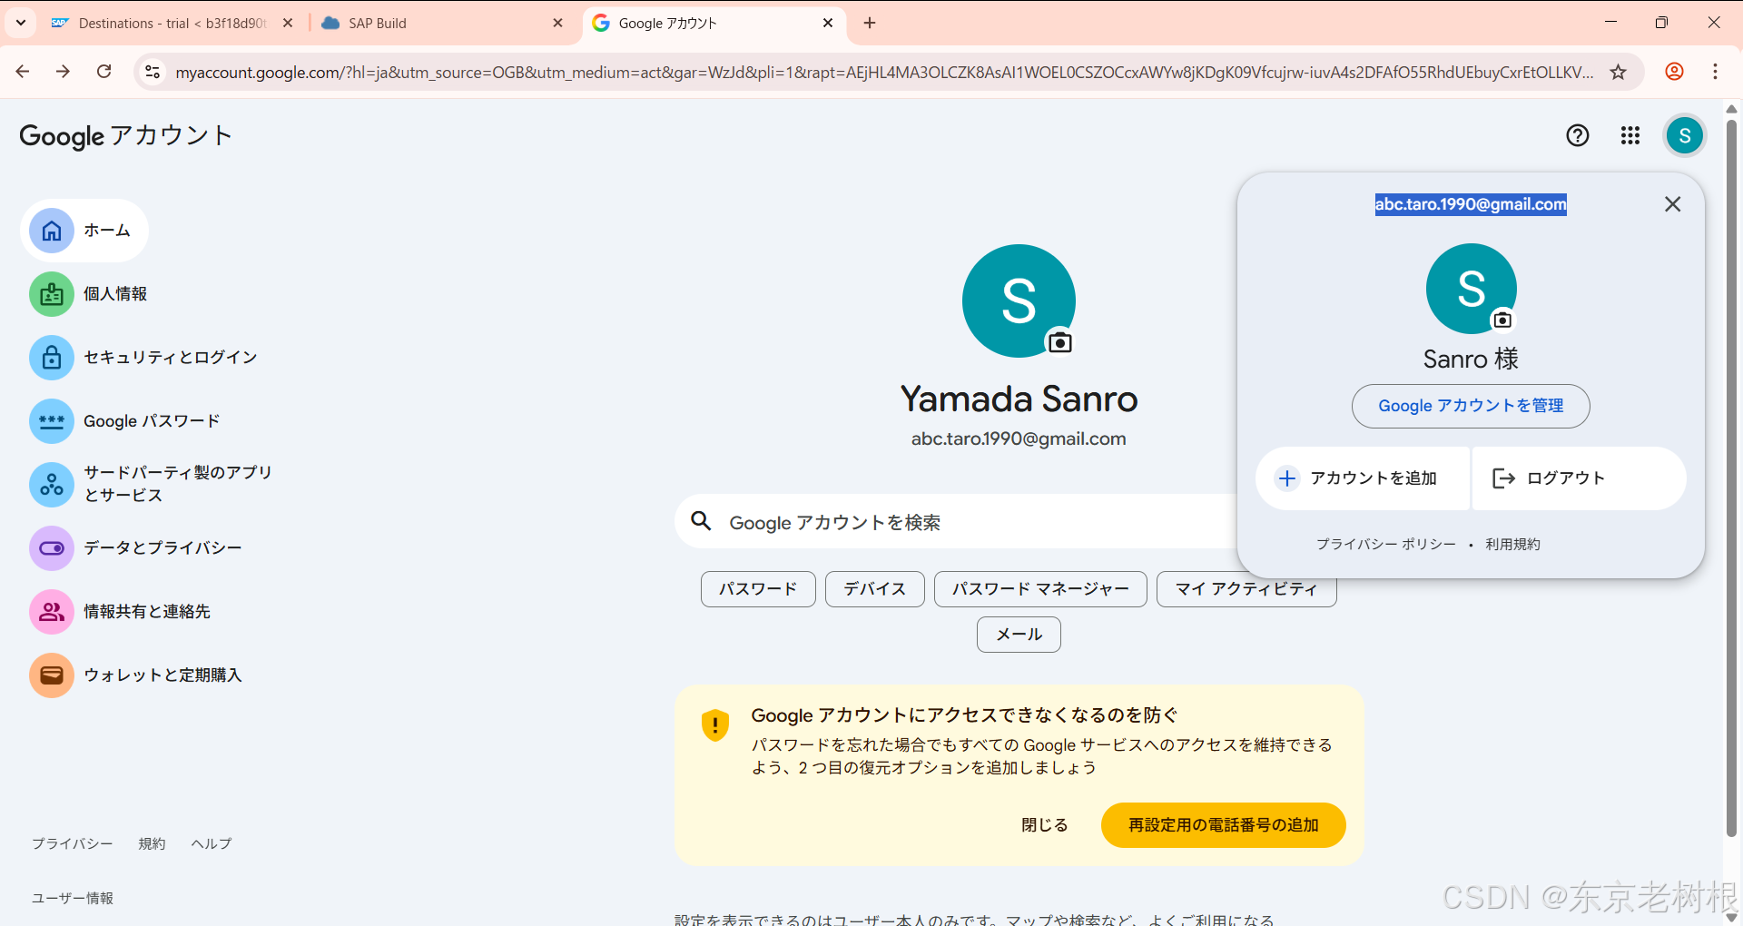The height and width of the screenshot is (926, 1743).
Task: Click the page vertical scrollbar
Action: pos(1731,479)
